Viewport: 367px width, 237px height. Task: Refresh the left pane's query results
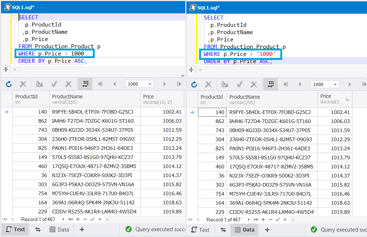9,84
